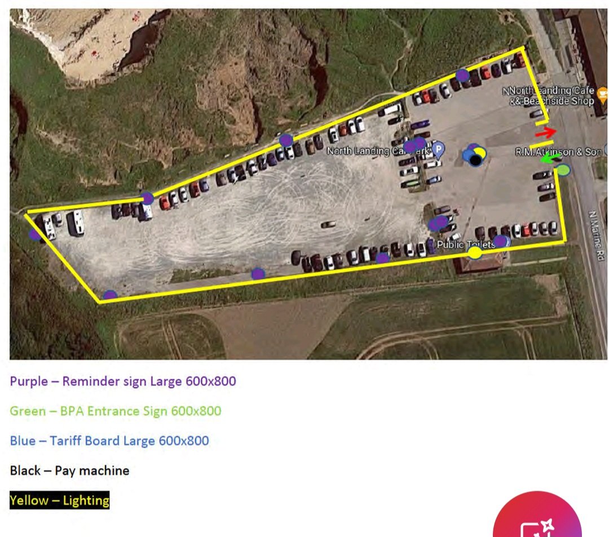This screenshot has height=537, width=609.
Task: Click the black pay machine dot
Action: click(x=476, y=160)
